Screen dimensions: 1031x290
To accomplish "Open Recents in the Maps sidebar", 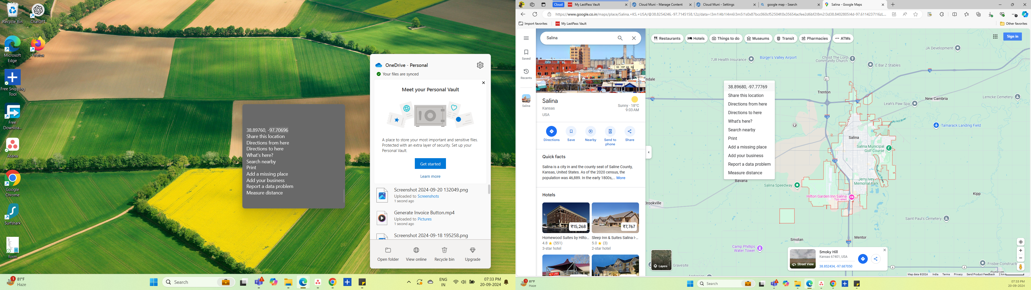I will [526, 72].
